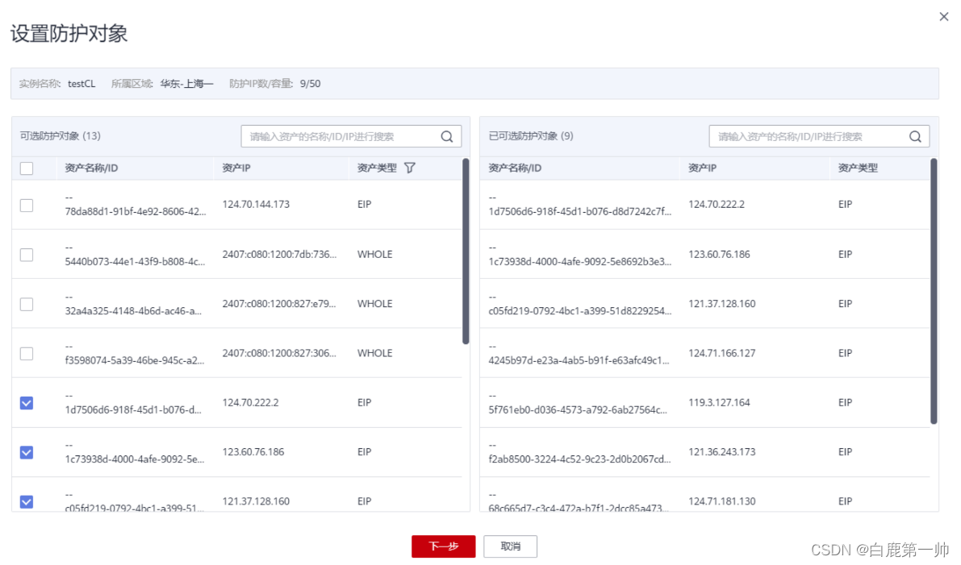This screenshot has height=565, width=961.
Task: Click the IP 124.71.166.127 in the right list
Action: point(722,353)
